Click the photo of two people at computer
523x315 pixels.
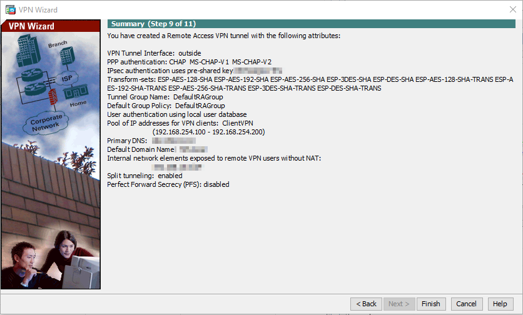[51, 258]
